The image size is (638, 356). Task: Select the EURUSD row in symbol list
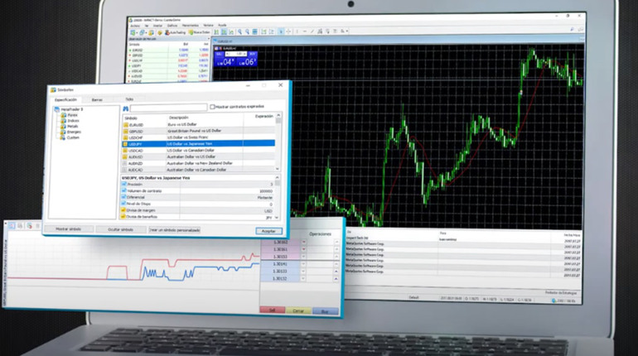coord(199,125)
